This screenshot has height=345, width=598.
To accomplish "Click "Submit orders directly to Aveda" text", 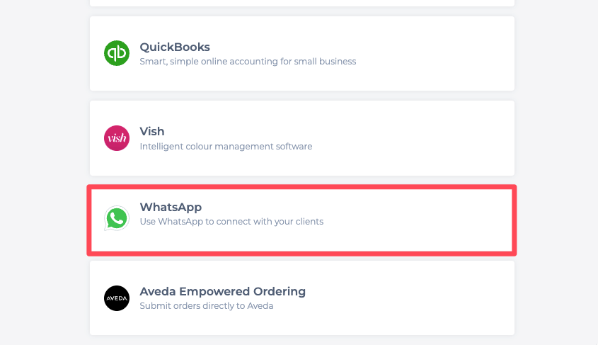I will 206,306.
